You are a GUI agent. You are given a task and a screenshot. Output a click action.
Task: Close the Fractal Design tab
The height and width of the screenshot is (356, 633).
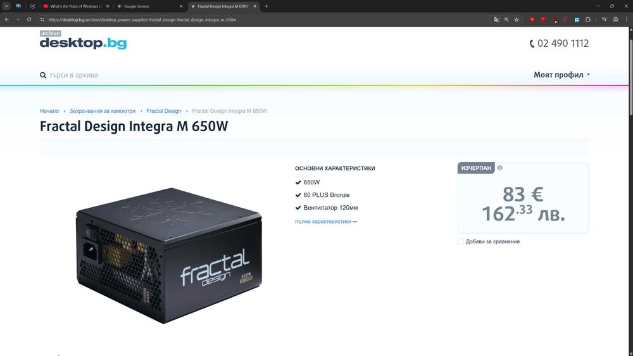254,6
